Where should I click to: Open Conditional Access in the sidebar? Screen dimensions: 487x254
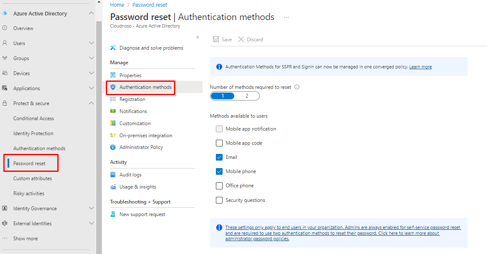[x=33, y=118]
